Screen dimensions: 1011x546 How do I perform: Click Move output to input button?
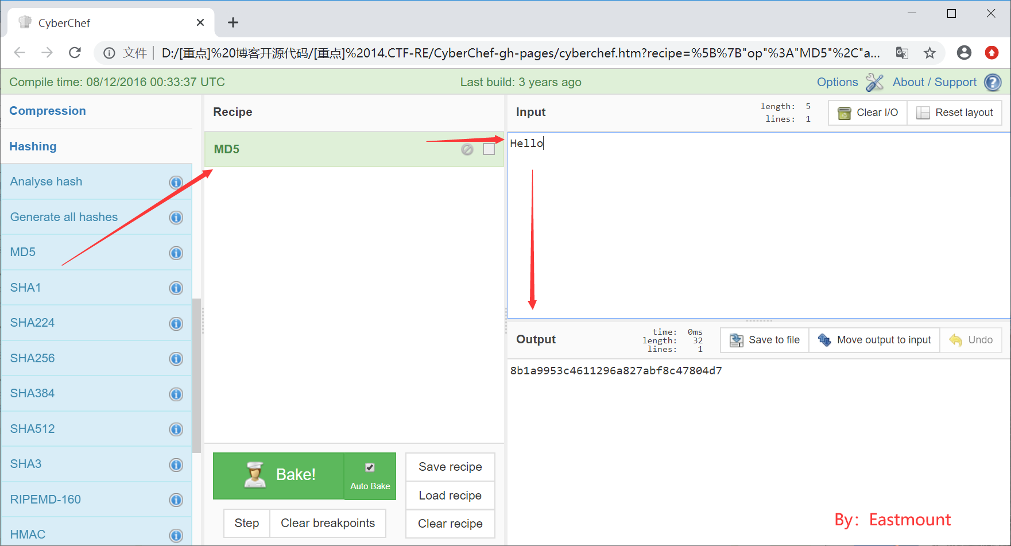(874, 340)
